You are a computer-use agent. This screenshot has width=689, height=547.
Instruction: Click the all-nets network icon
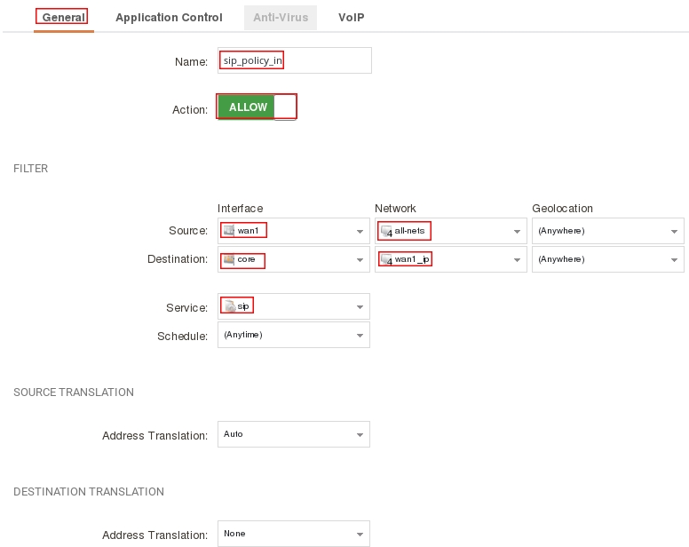[x=386, y=231]
